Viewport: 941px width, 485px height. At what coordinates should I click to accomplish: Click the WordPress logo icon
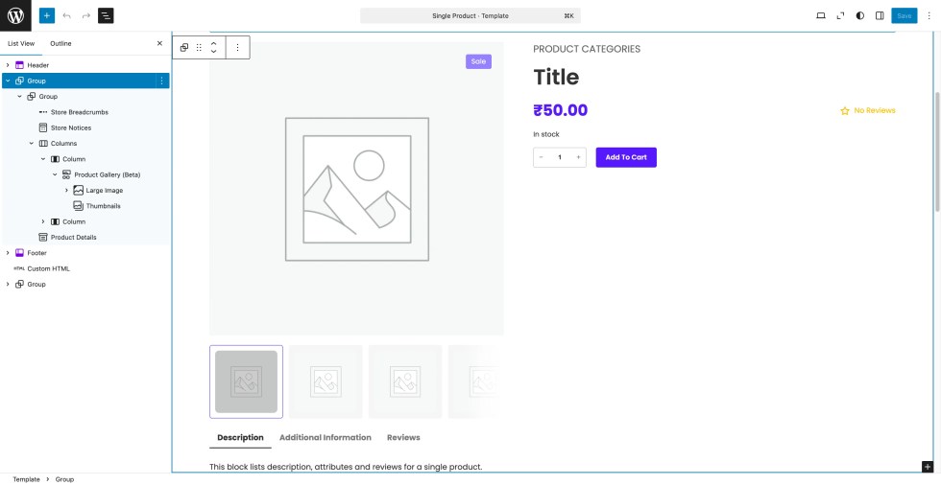click(x=15, y=15)
